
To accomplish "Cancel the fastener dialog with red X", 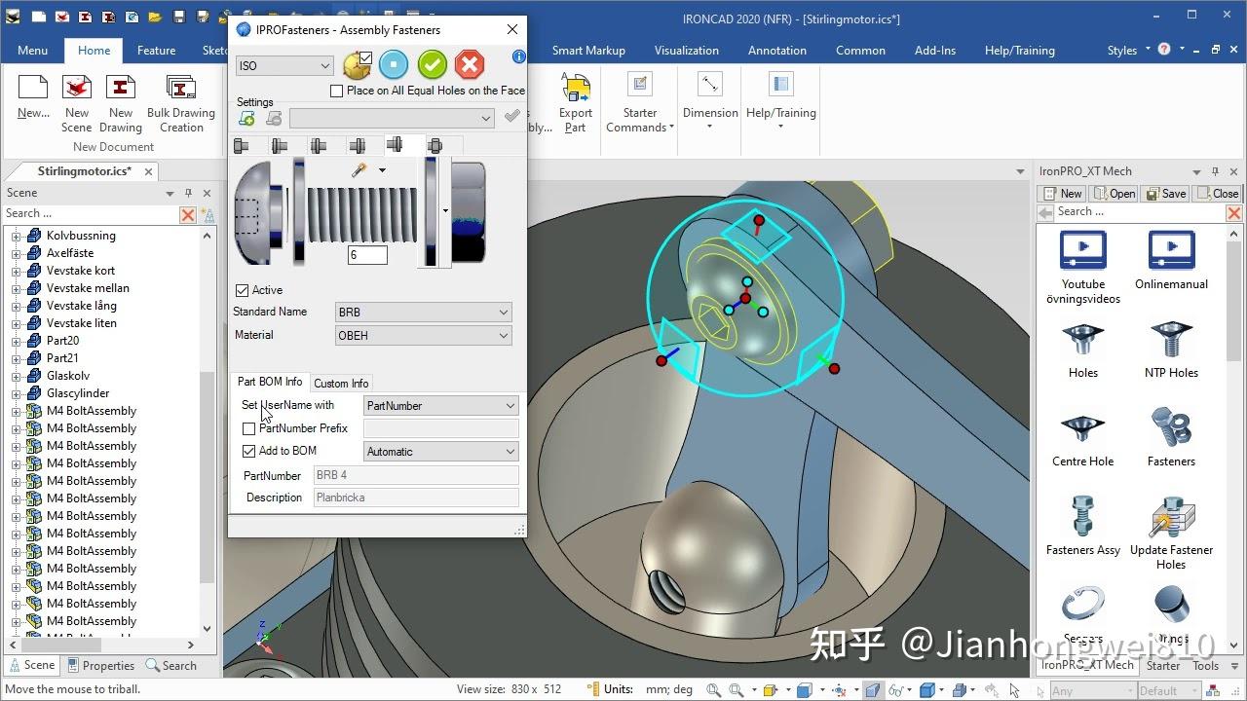I will pyautogui.click(x=470, y=64).
